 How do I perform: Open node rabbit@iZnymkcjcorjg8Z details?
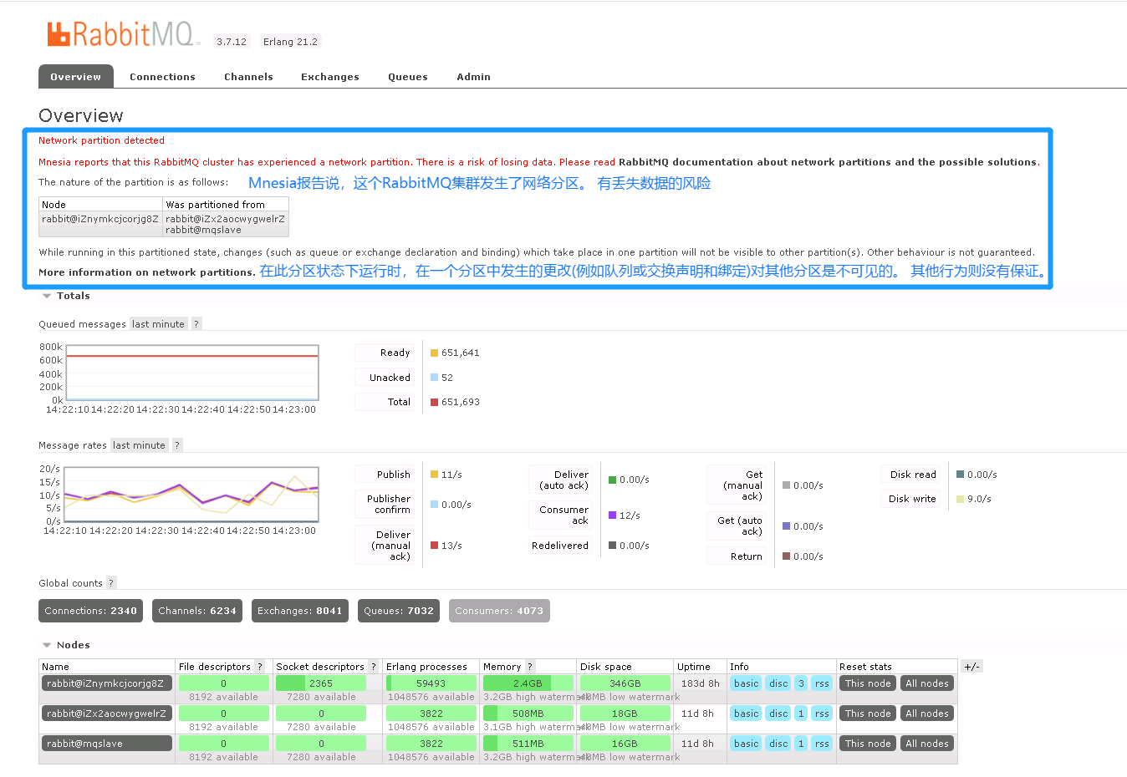(107, 683)
